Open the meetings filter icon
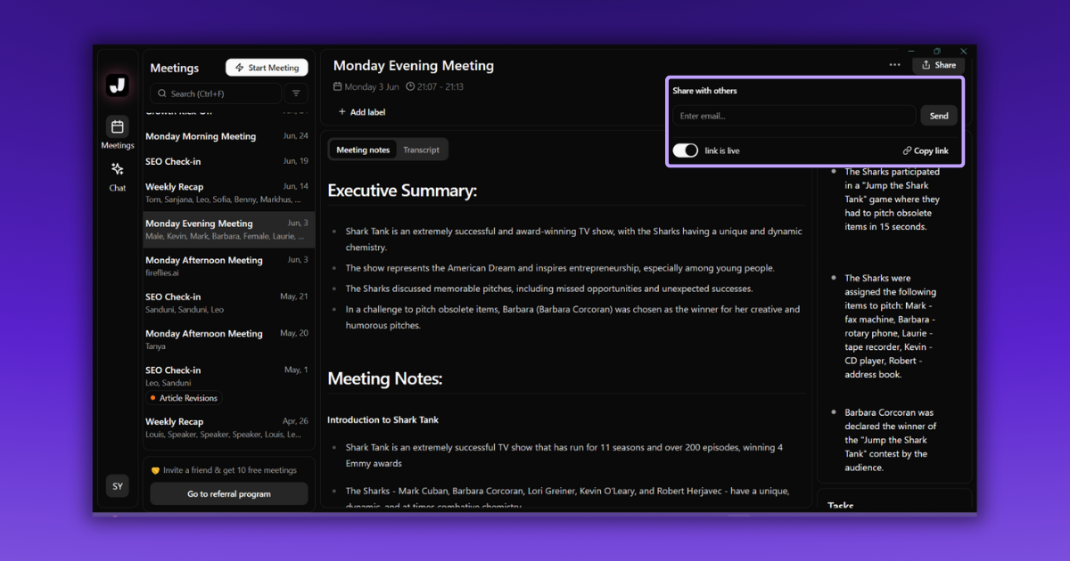This screenshot has width=1070, height=561. (x=297, y=93)
